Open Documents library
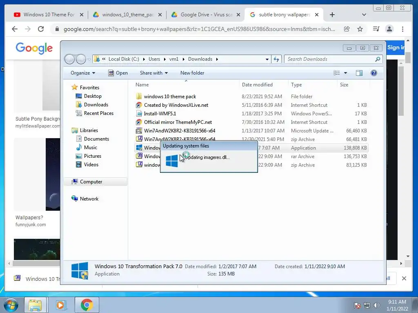The width and height of the screenshot is (418, 313). pos(93,139)
